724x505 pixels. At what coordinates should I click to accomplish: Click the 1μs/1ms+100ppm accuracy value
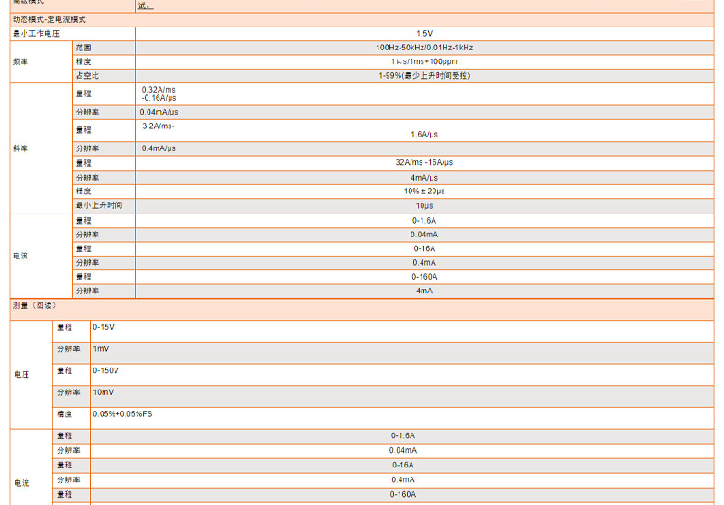[423, 61]
